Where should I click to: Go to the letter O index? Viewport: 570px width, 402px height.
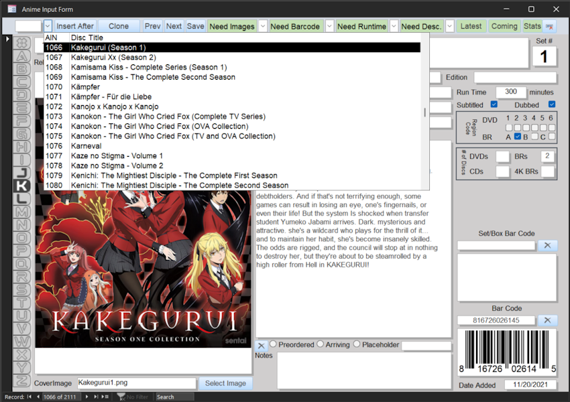click(22, 238)
